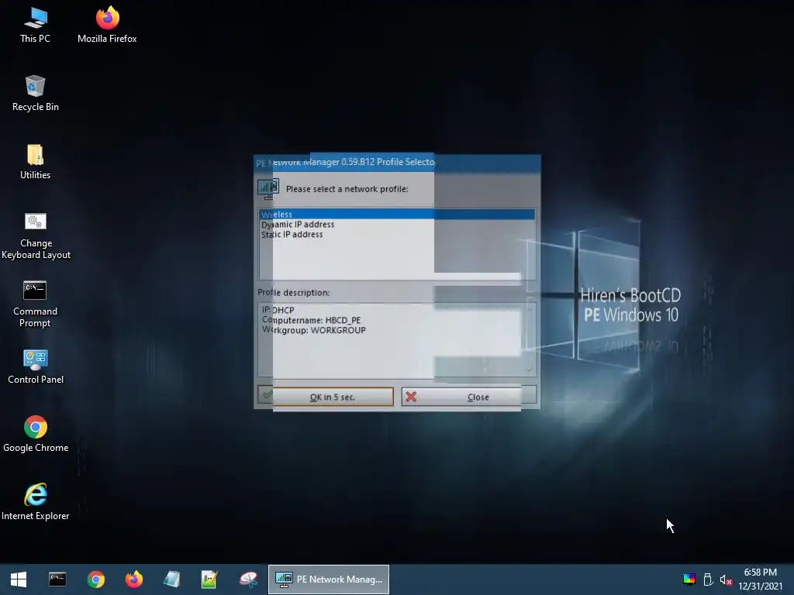Open Control Panel desktop icon

click(36, 366)
